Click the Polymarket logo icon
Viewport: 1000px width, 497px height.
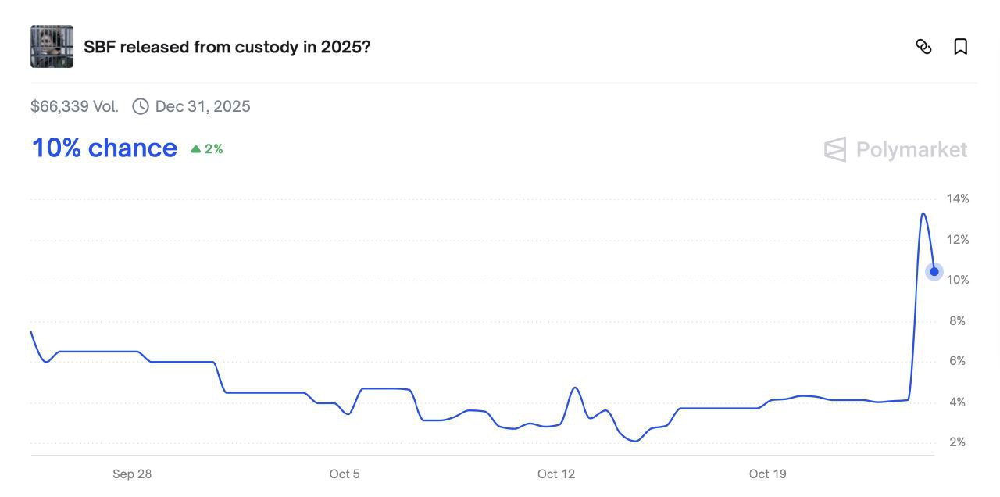[x=835, y=149]
